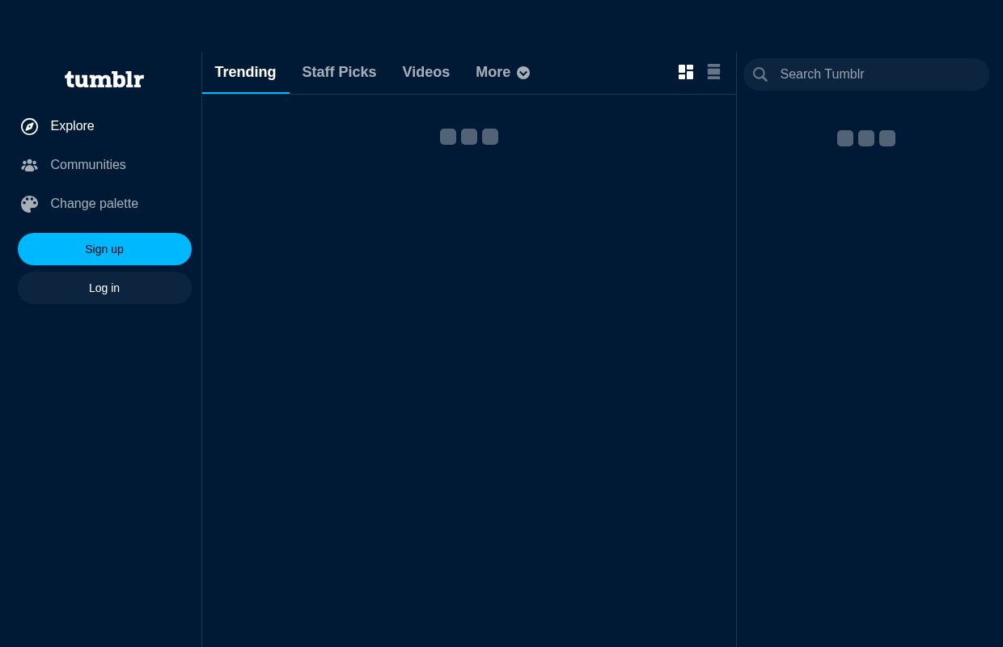Screen dimensions: 1003x647
Task: Click the Tumblr logo
Action: 104,79
